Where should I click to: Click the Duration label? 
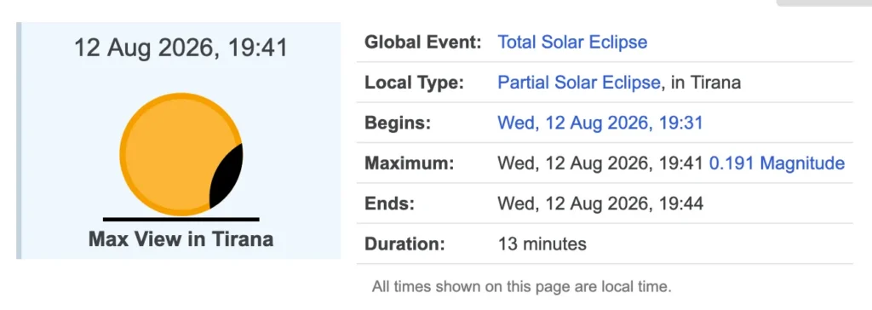(x=404, y=244)
